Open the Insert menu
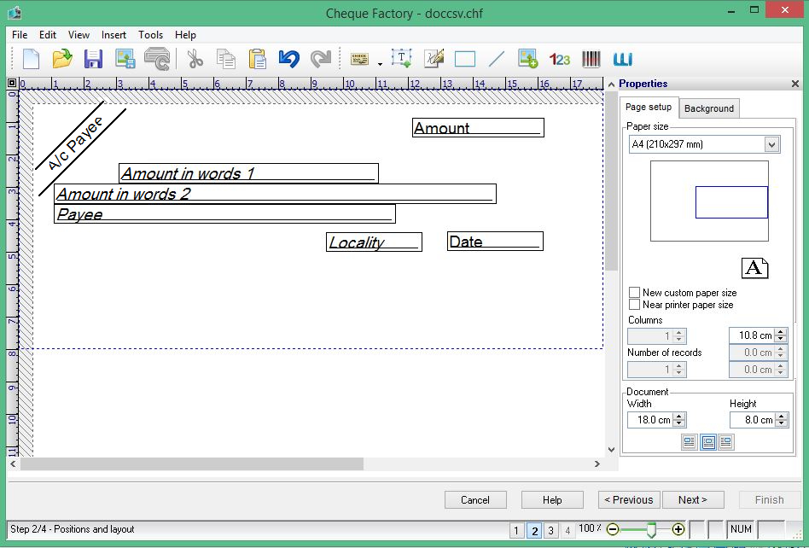 point(113,35)
